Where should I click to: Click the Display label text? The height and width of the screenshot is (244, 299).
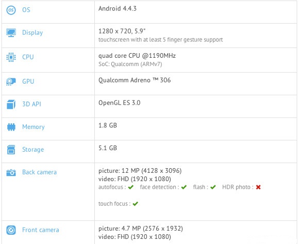pyautogui.click(x=32, y=32)
